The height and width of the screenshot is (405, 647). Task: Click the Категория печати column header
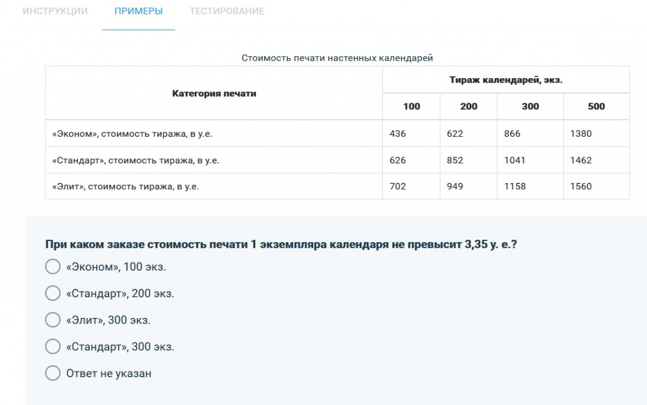(x=214, y=93)
